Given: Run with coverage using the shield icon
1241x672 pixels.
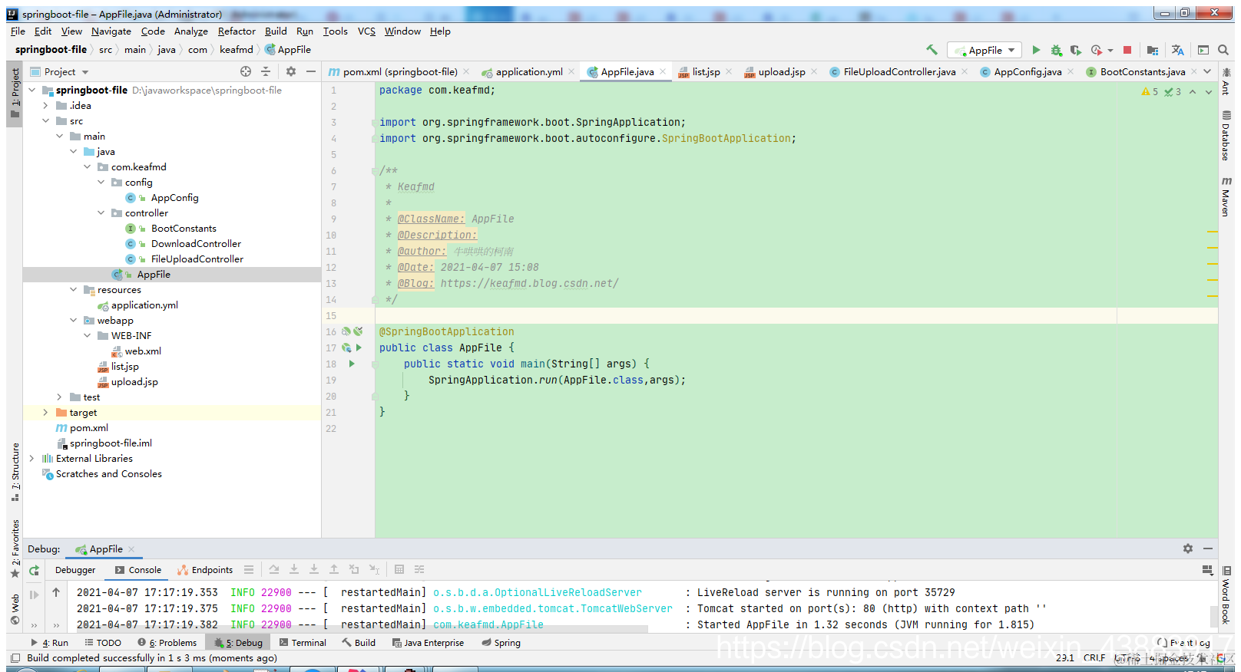Looking at the screenshot, I should [1076, 50].
